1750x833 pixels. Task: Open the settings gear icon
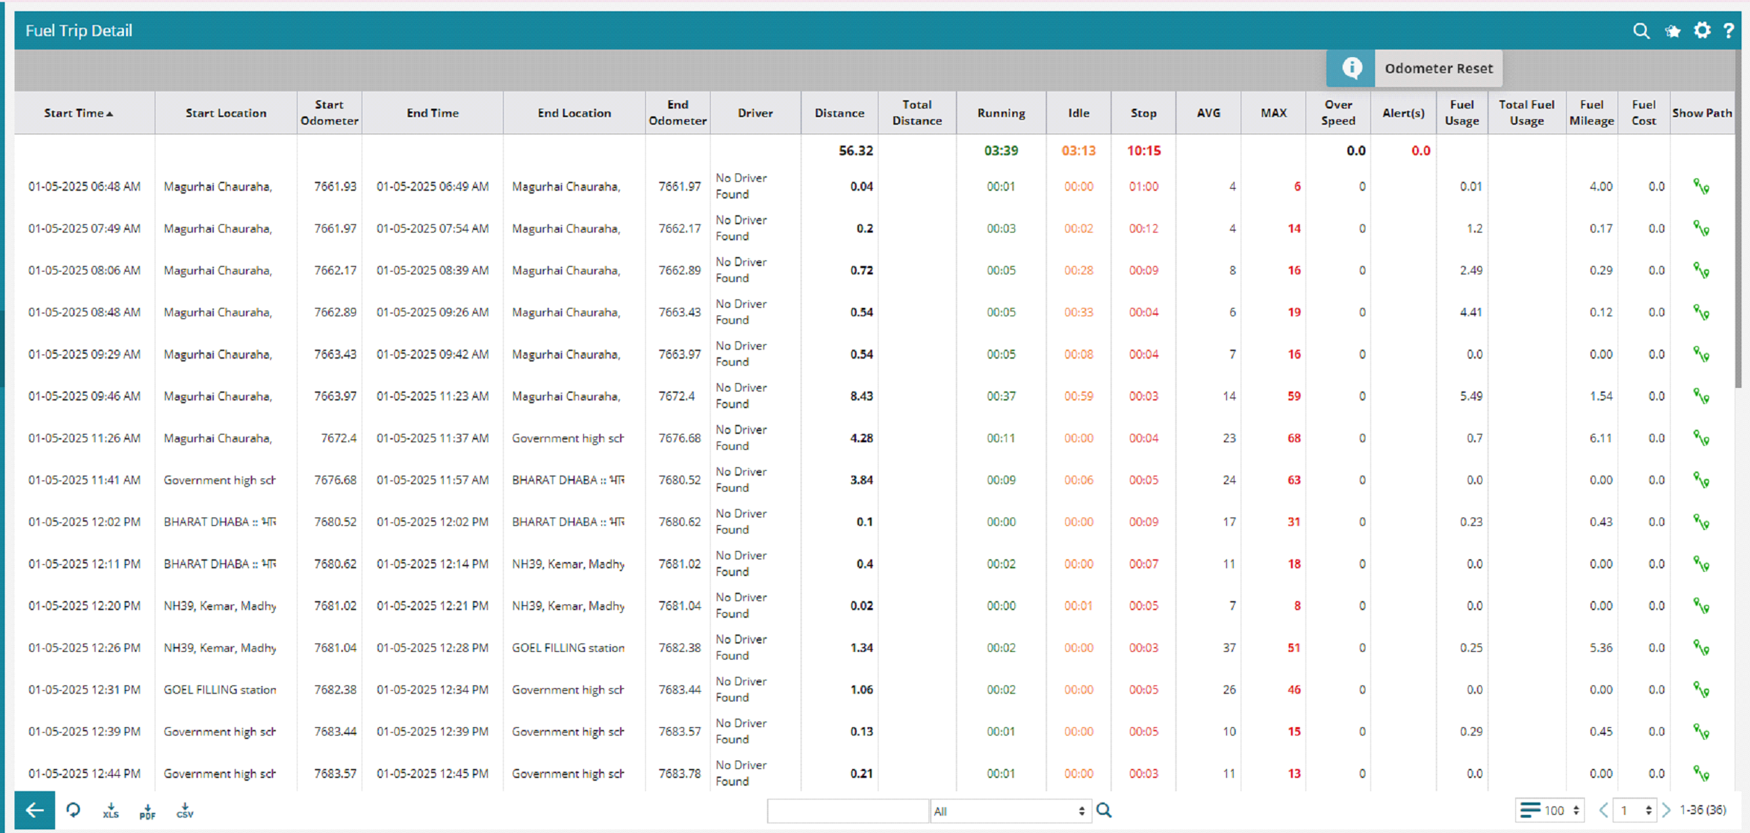pos(1702,31)
